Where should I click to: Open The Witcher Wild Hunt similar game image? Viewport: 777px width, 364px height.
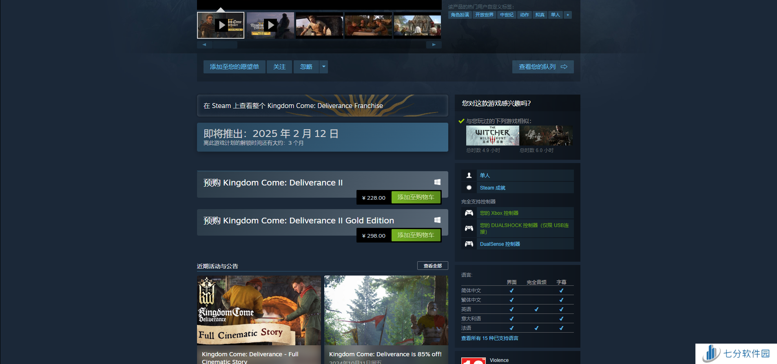(493, 135)
